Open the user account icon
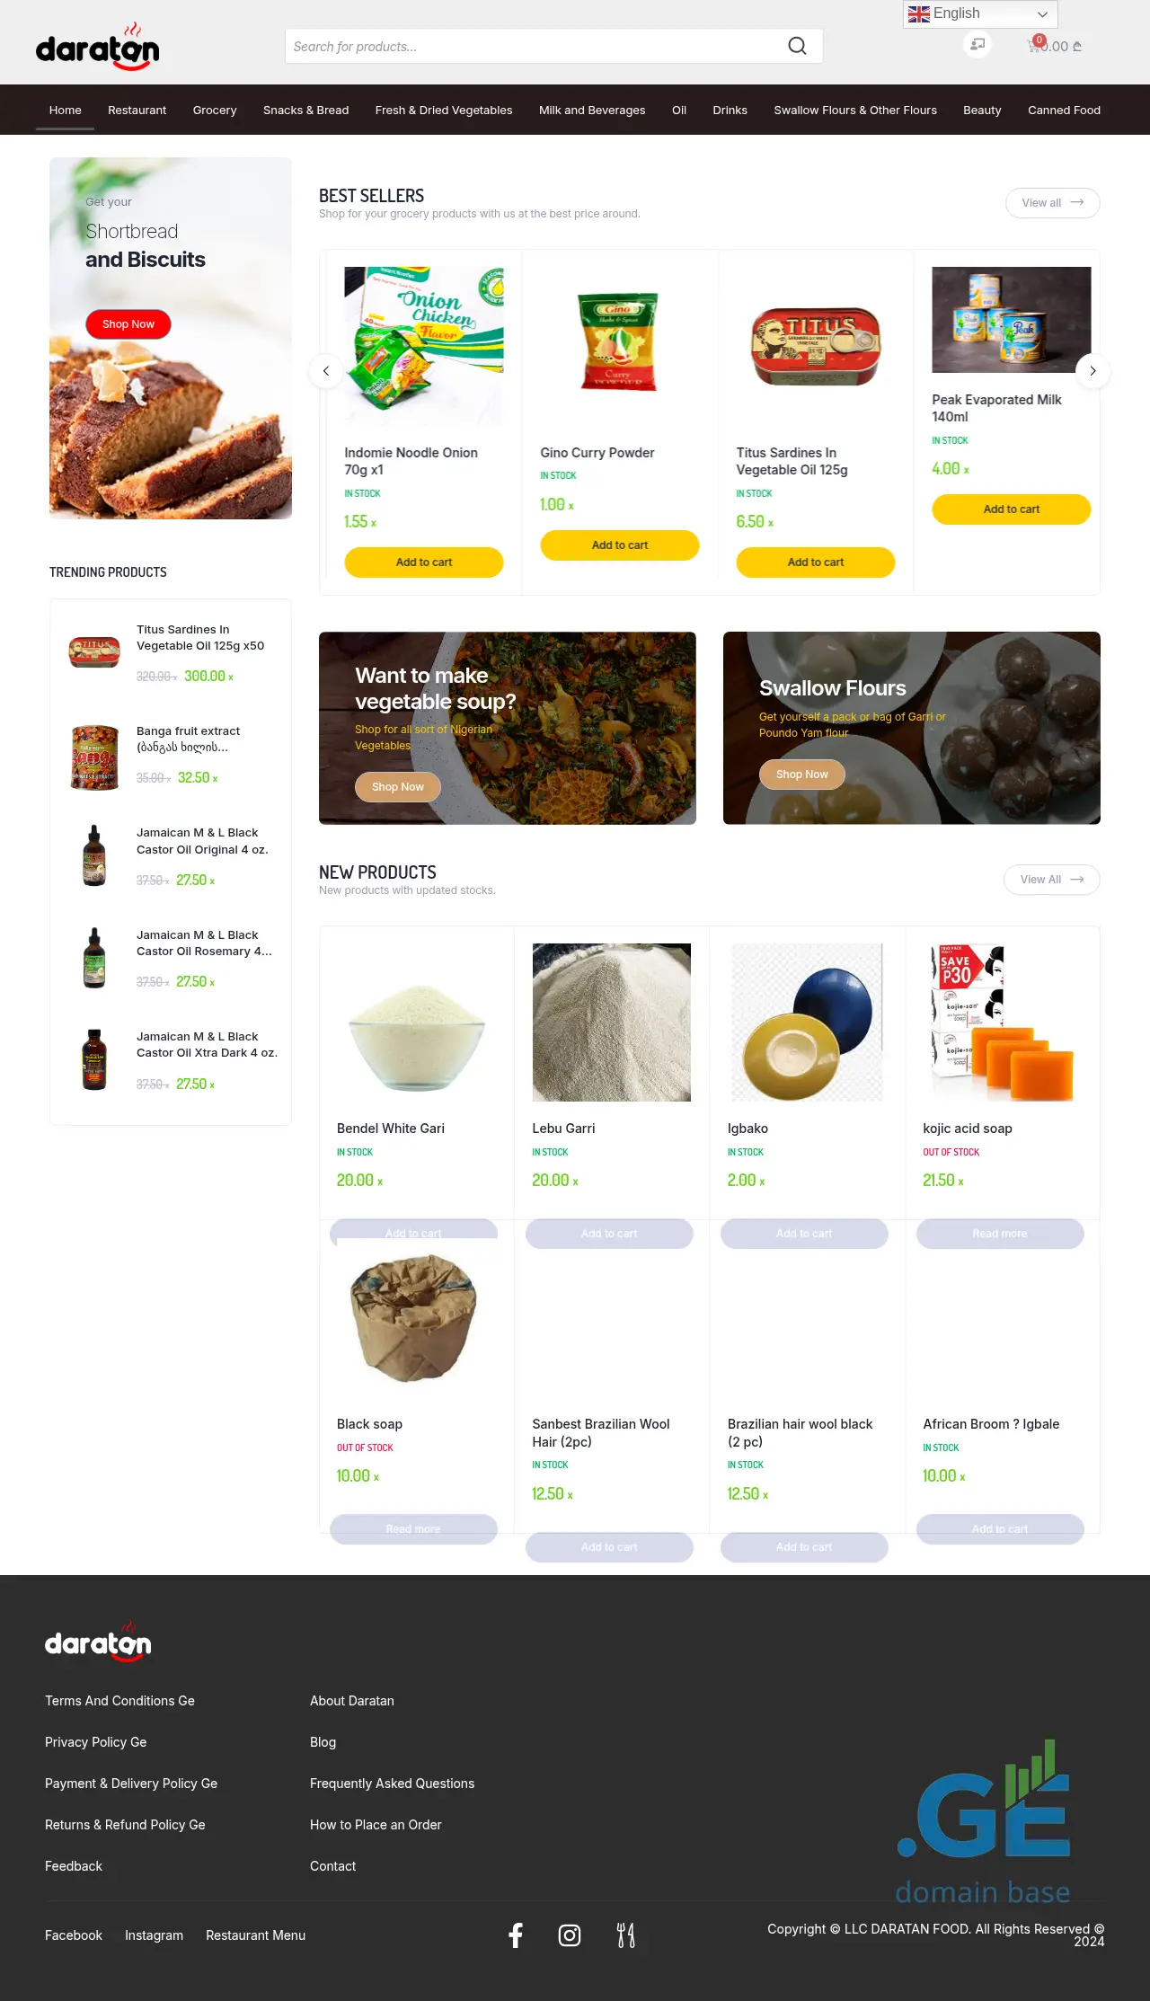The height and width of the screenshot is (2001, 1150). (x=977, y=44)
